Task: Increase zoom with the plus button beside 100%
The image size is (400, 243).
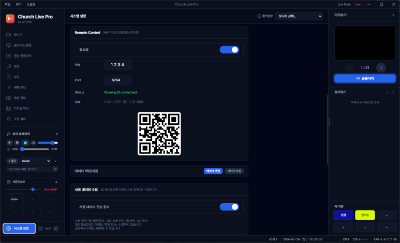Action: [56, 228]
